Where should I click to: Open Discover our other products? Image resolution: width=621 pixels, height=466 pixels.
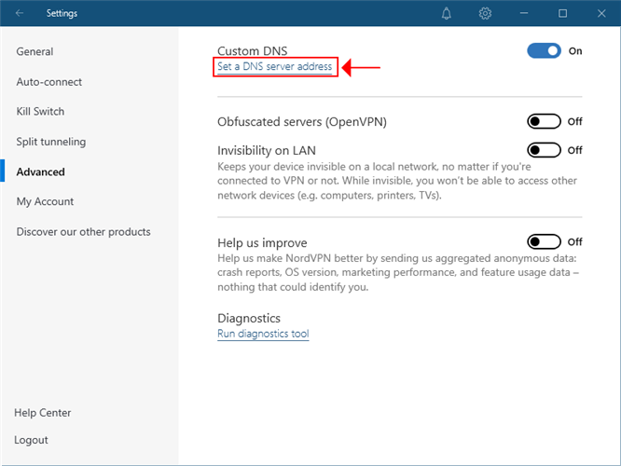click(x=83, y=232)
